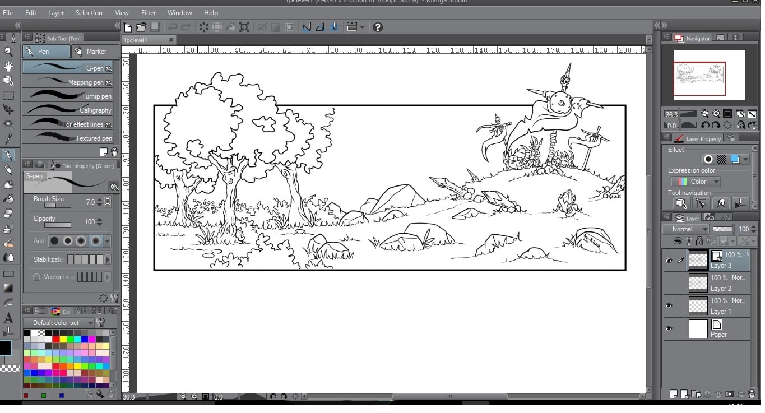
Task: Select the Pen tool in toolbox
Action: (x=8, y=155)
